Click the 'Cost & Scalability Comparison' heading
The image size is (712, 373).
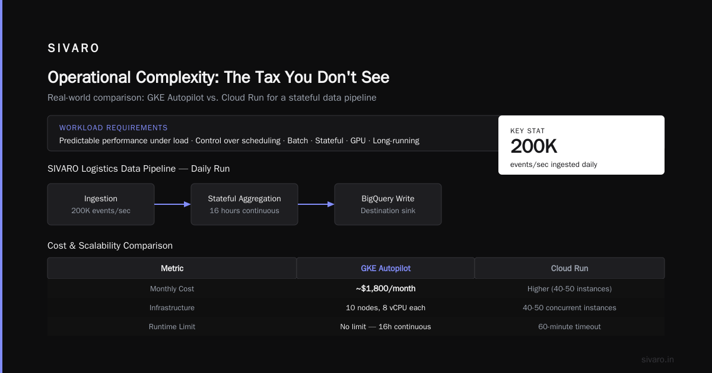(110, 246)
